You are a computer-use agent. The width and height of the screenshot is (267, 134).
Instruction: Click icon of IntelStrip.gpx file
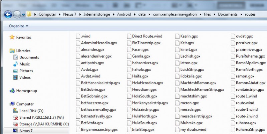click(129, 130)
